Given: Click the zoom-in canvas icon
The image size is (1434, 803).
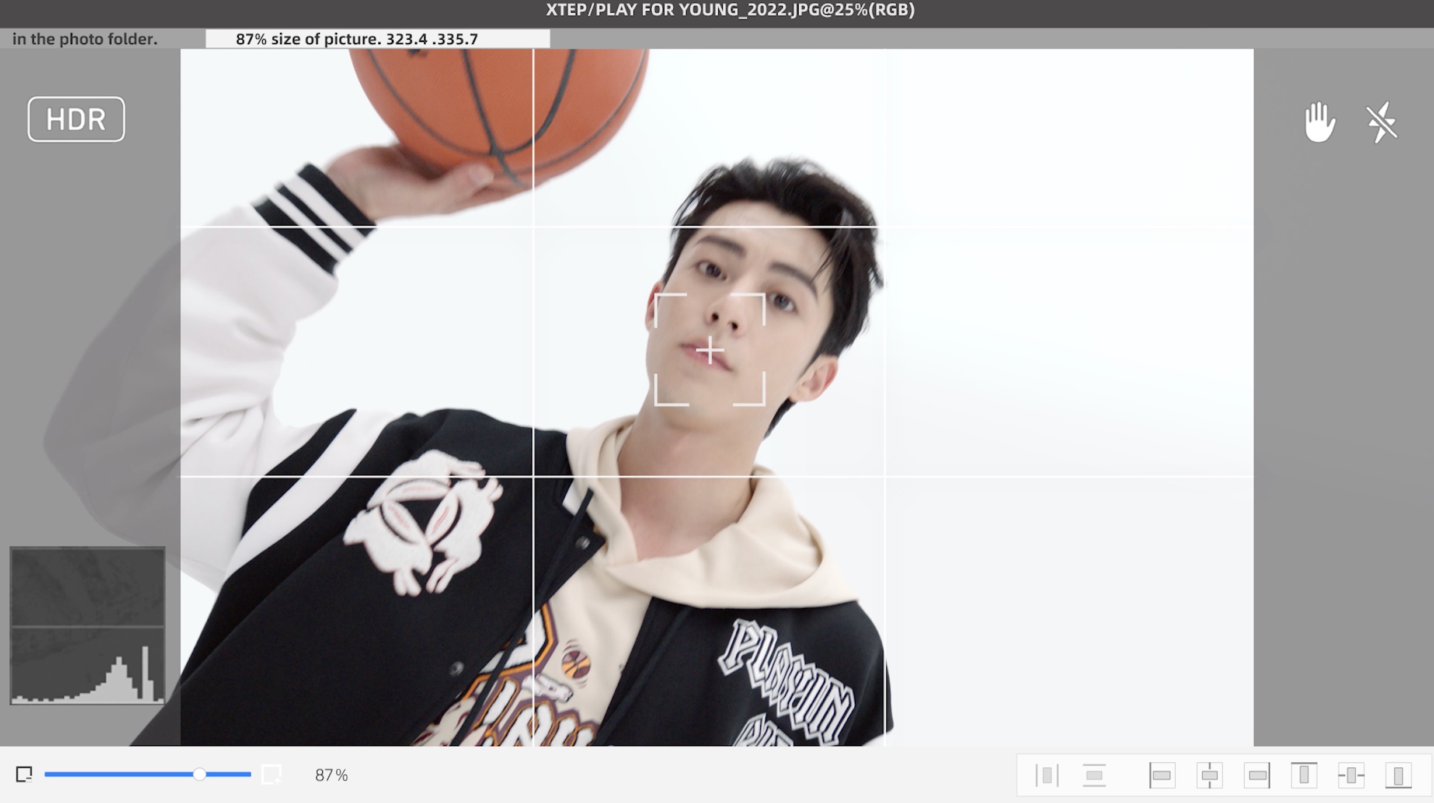Looking at the screenshot, I should click(x=272, y=774).
